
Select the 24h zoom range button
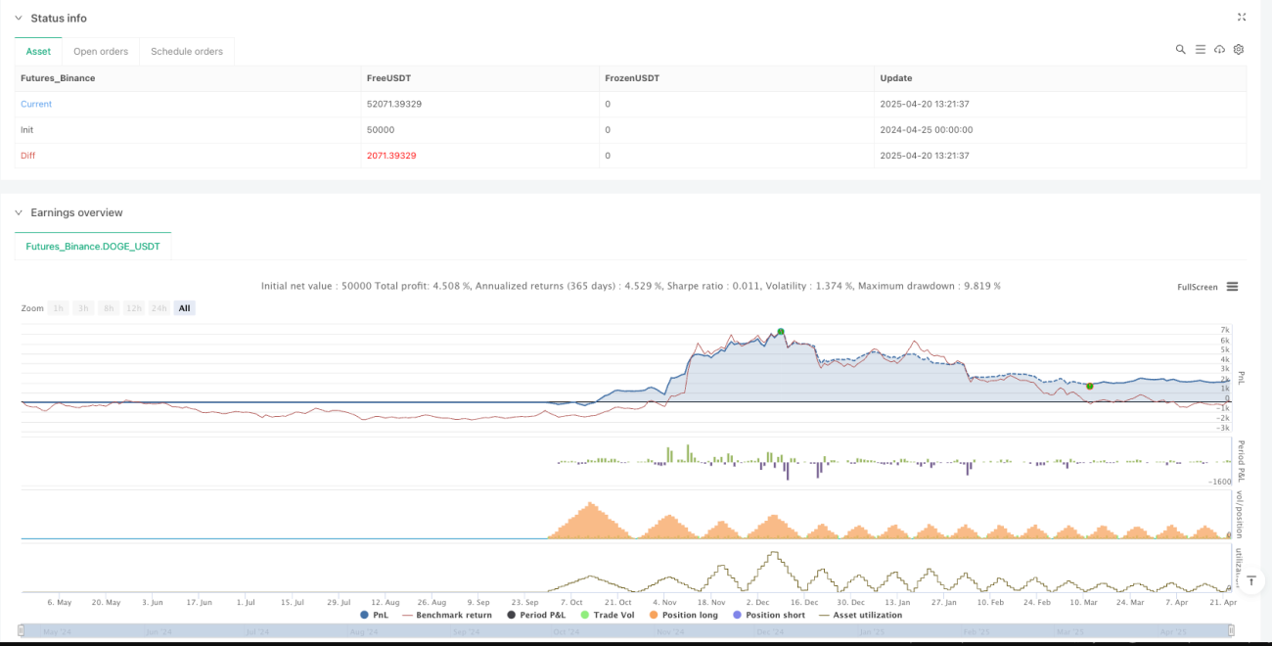160,308
